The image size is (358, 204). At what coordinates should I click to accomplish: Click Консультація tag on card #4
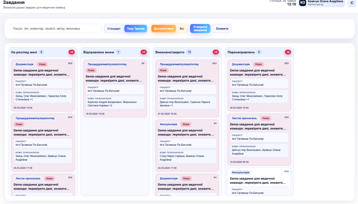[169, 124]
